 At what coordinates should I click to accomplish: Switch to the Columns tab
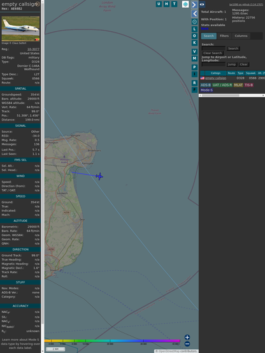tap(241, 36)
